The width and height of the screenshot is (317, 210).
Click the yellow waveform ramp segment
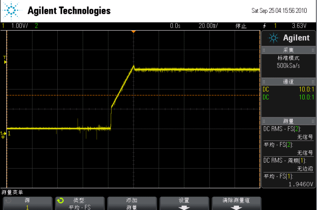(x=122, y=86)
